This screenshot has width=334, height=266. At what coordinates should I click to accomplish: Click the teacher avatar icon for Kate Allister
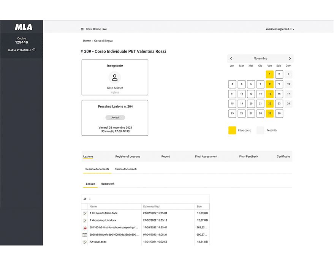115,77
